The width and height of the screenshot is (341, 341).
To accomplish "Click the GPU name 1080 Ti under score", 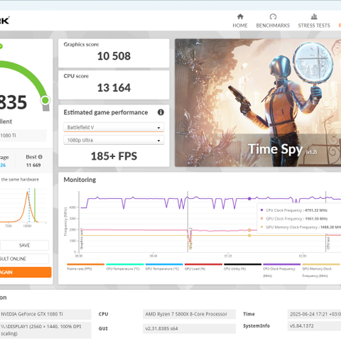I will [x=9, y=136].
